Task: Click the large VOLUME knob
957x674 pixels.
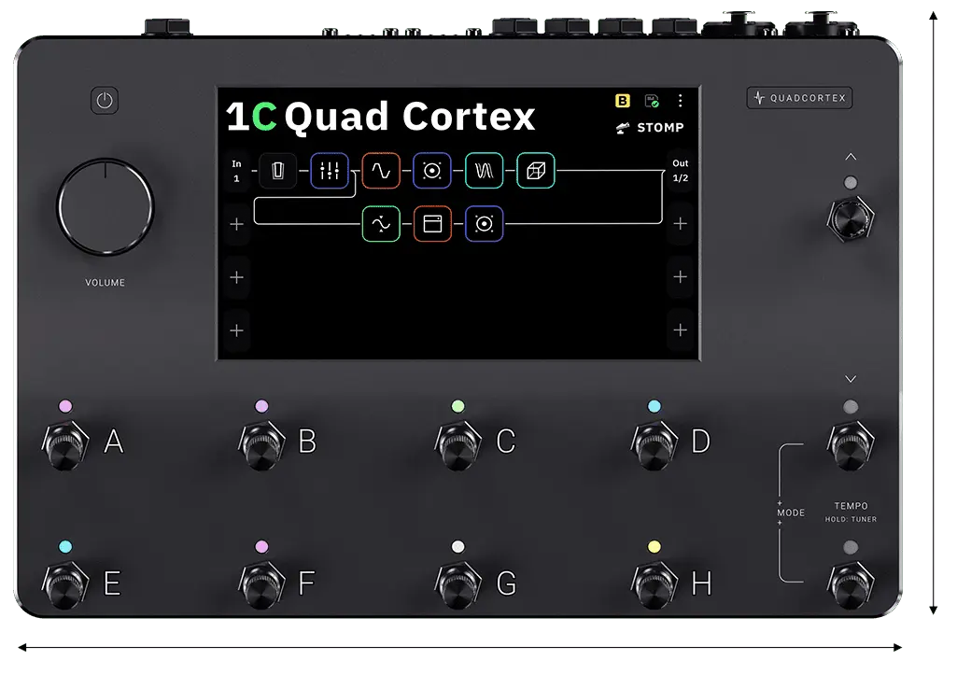Action: pyautogui.click(x=106, y=207)
